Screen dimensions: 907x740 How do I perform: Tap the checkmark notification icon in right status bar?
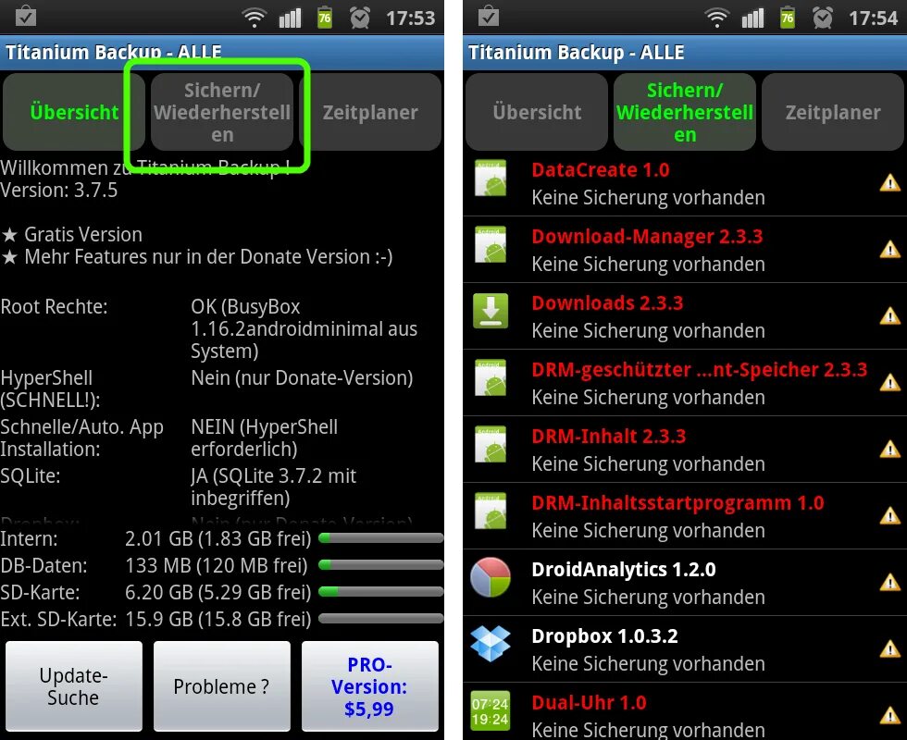pyautogui.click(x=489, y=17)
